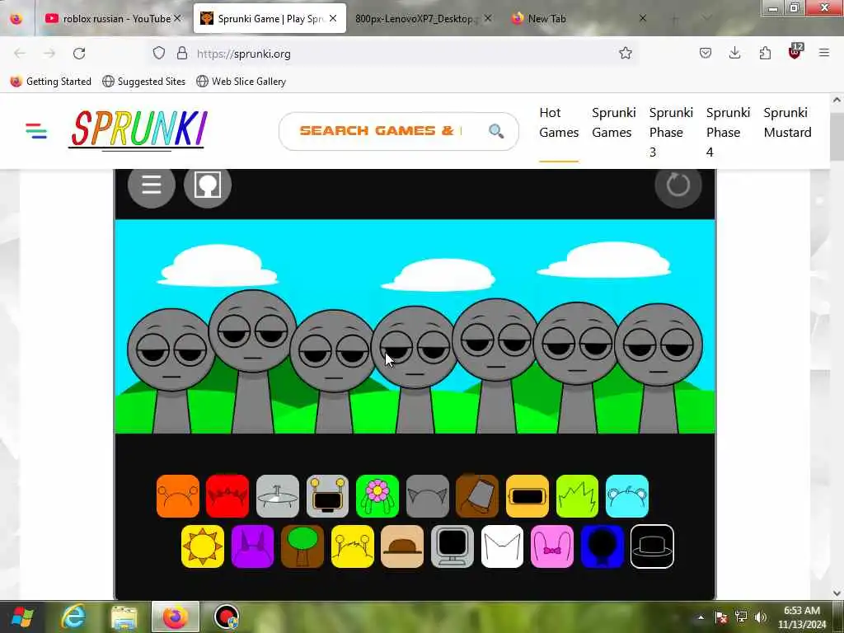This screenshot has width=844, height=633.
Task: Pick the silver cymbal-head character icon
Action: pos(277,495)
